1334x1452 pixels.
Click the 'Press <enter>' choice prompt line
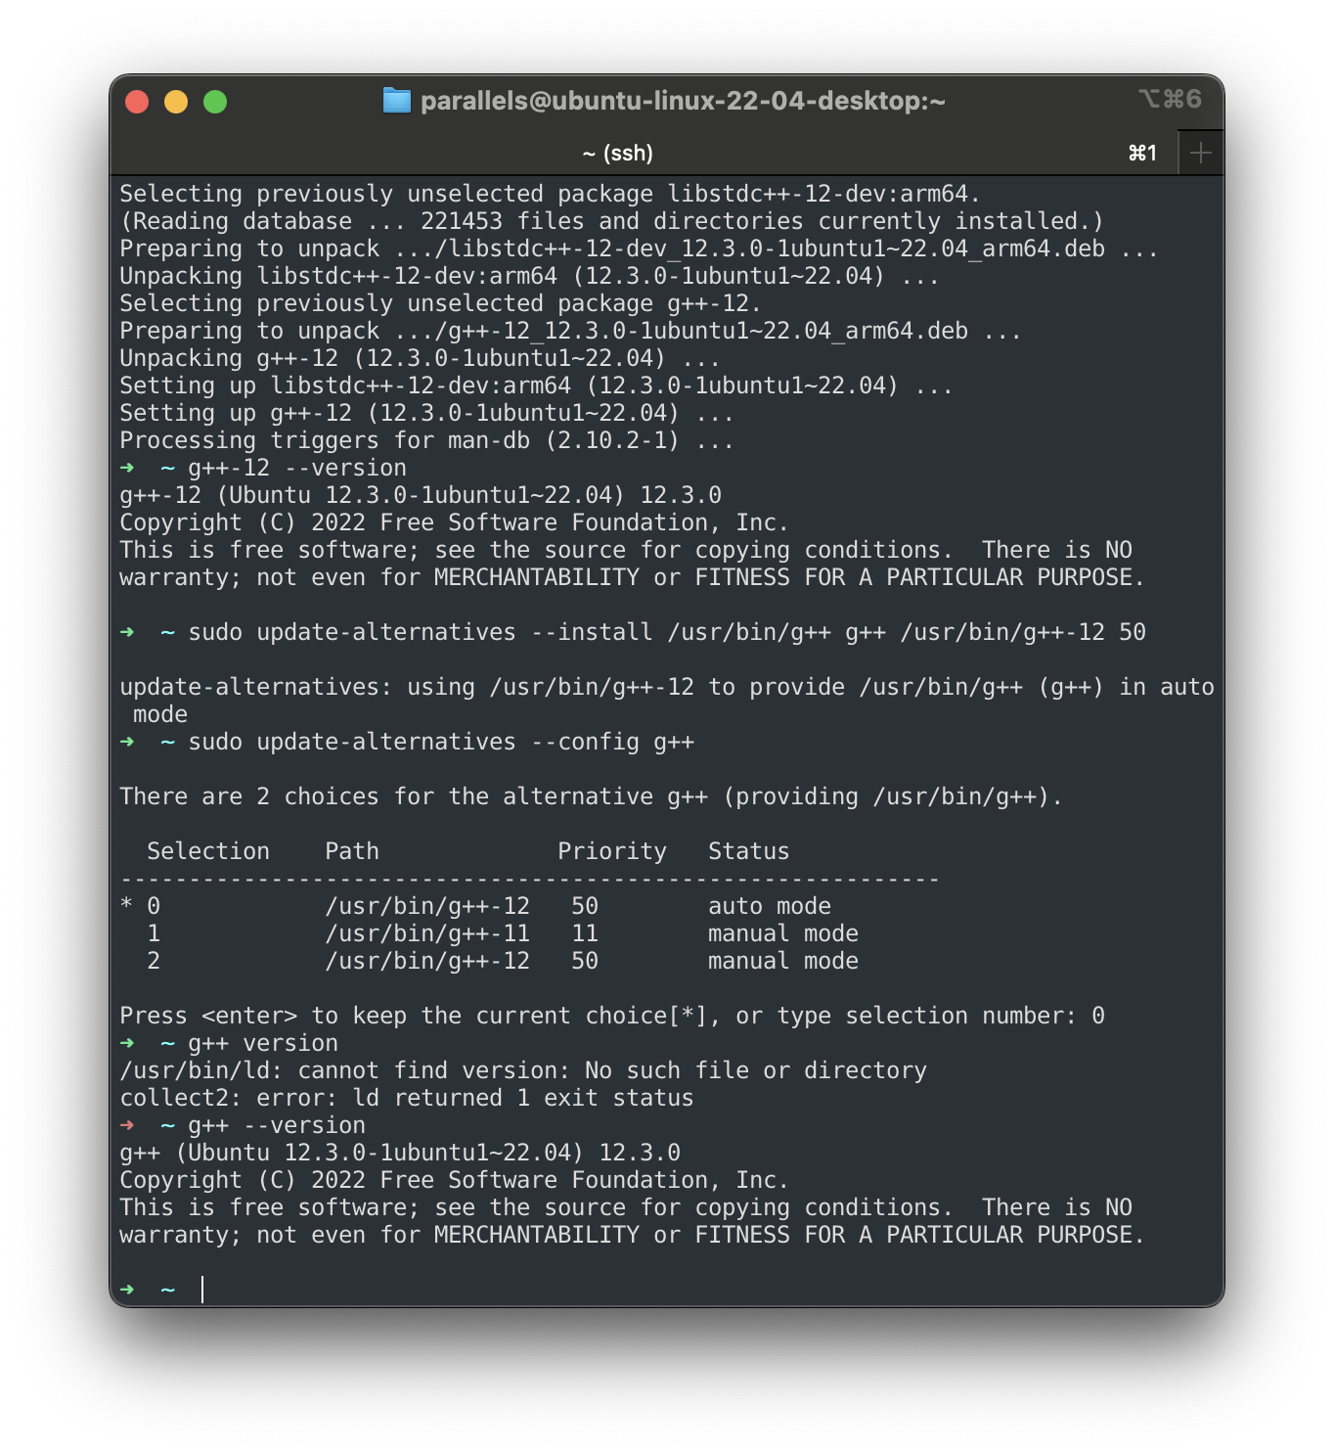coord(613,1016)
